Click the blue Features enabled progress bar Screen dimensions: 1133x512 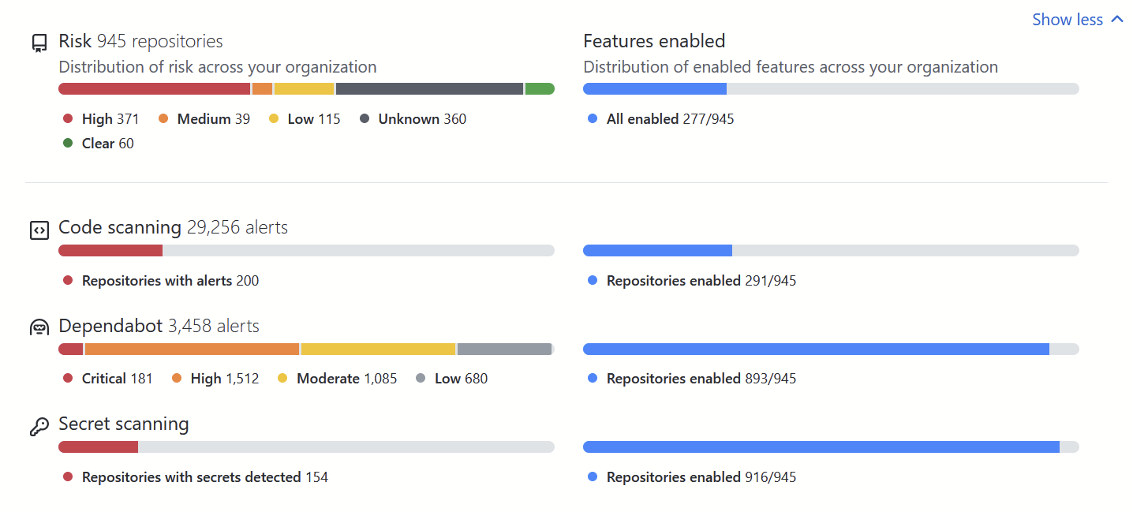655,88
